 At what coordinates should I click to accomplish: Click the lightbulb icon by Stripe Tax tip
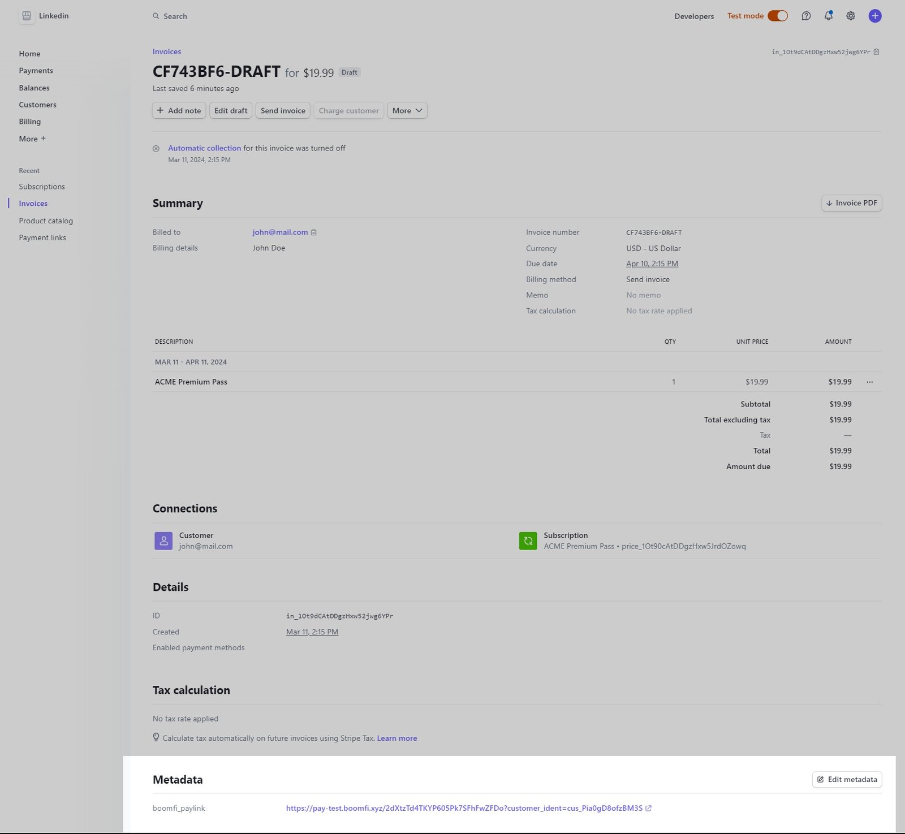coord(156,738)
